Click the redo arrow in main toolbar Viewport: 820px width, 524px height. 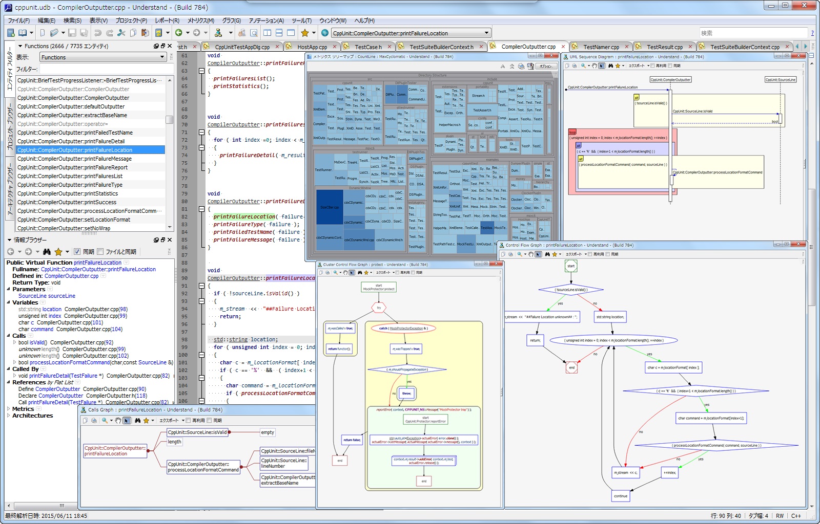[x=109, y=33]
